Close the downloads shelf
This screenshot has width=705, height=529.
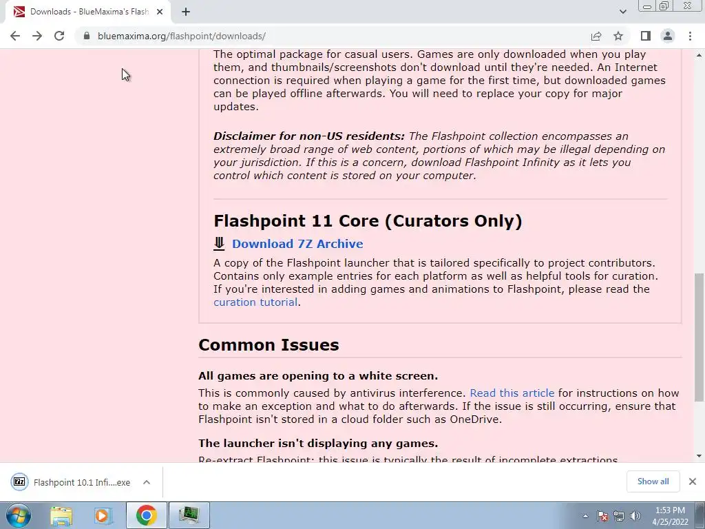pyautogui.click(x=693, y=481)
